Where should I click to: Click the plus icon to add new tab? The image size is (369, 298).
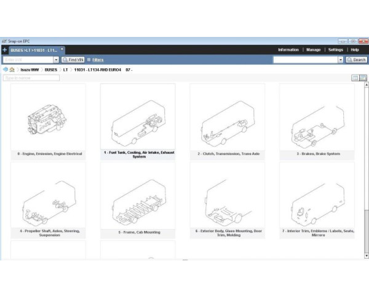(5, 50)
